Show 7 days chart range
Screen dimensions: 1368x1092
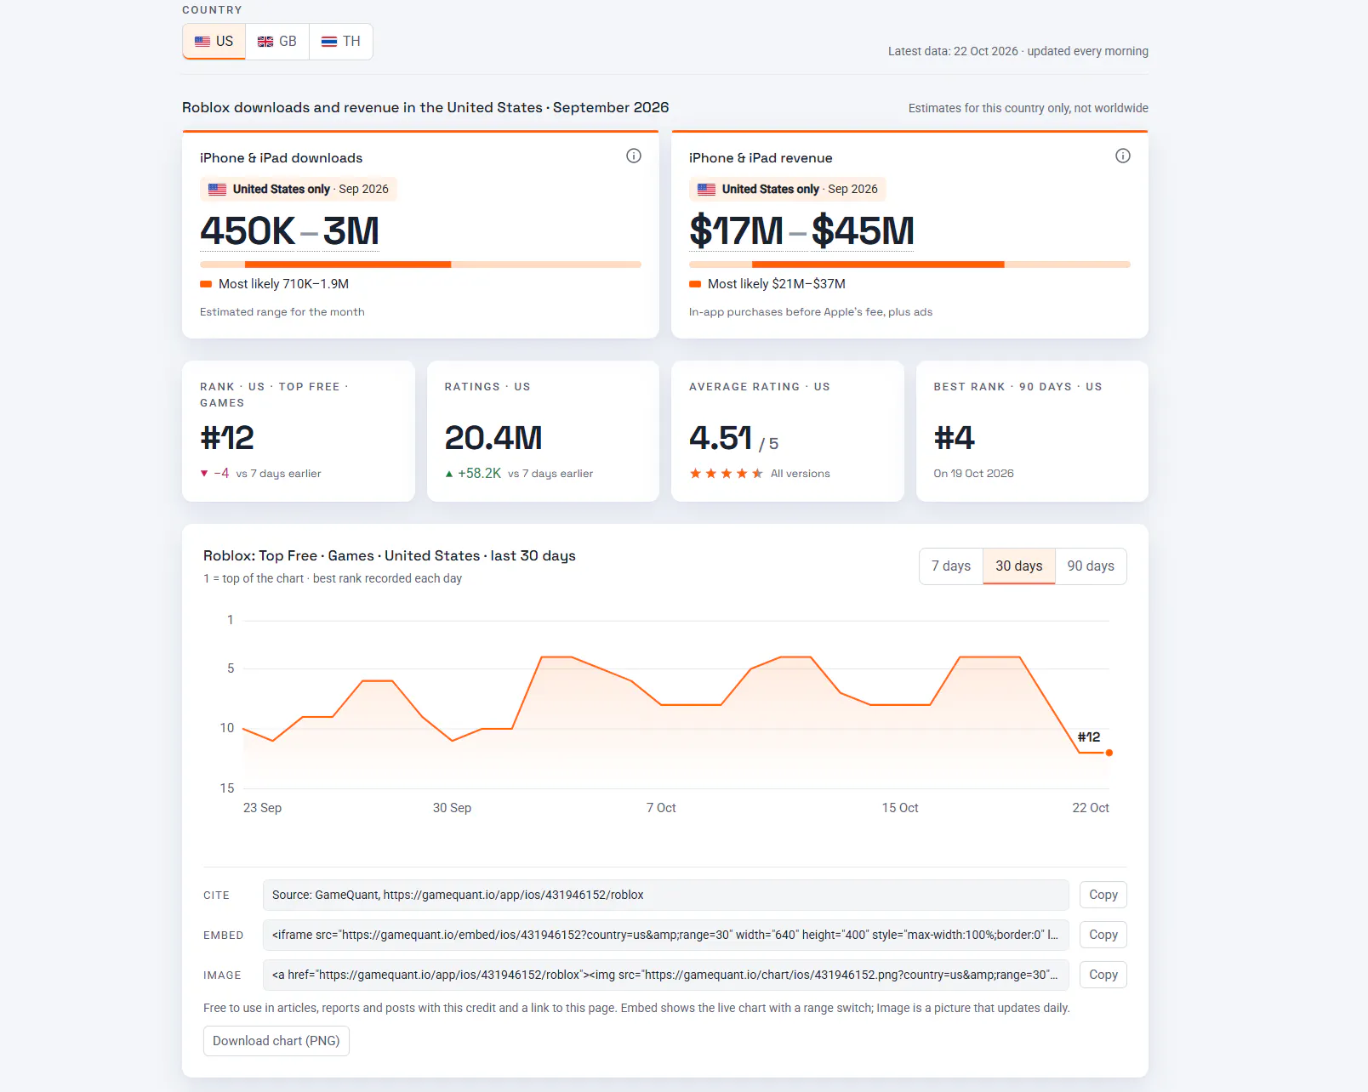pos(951,566)
